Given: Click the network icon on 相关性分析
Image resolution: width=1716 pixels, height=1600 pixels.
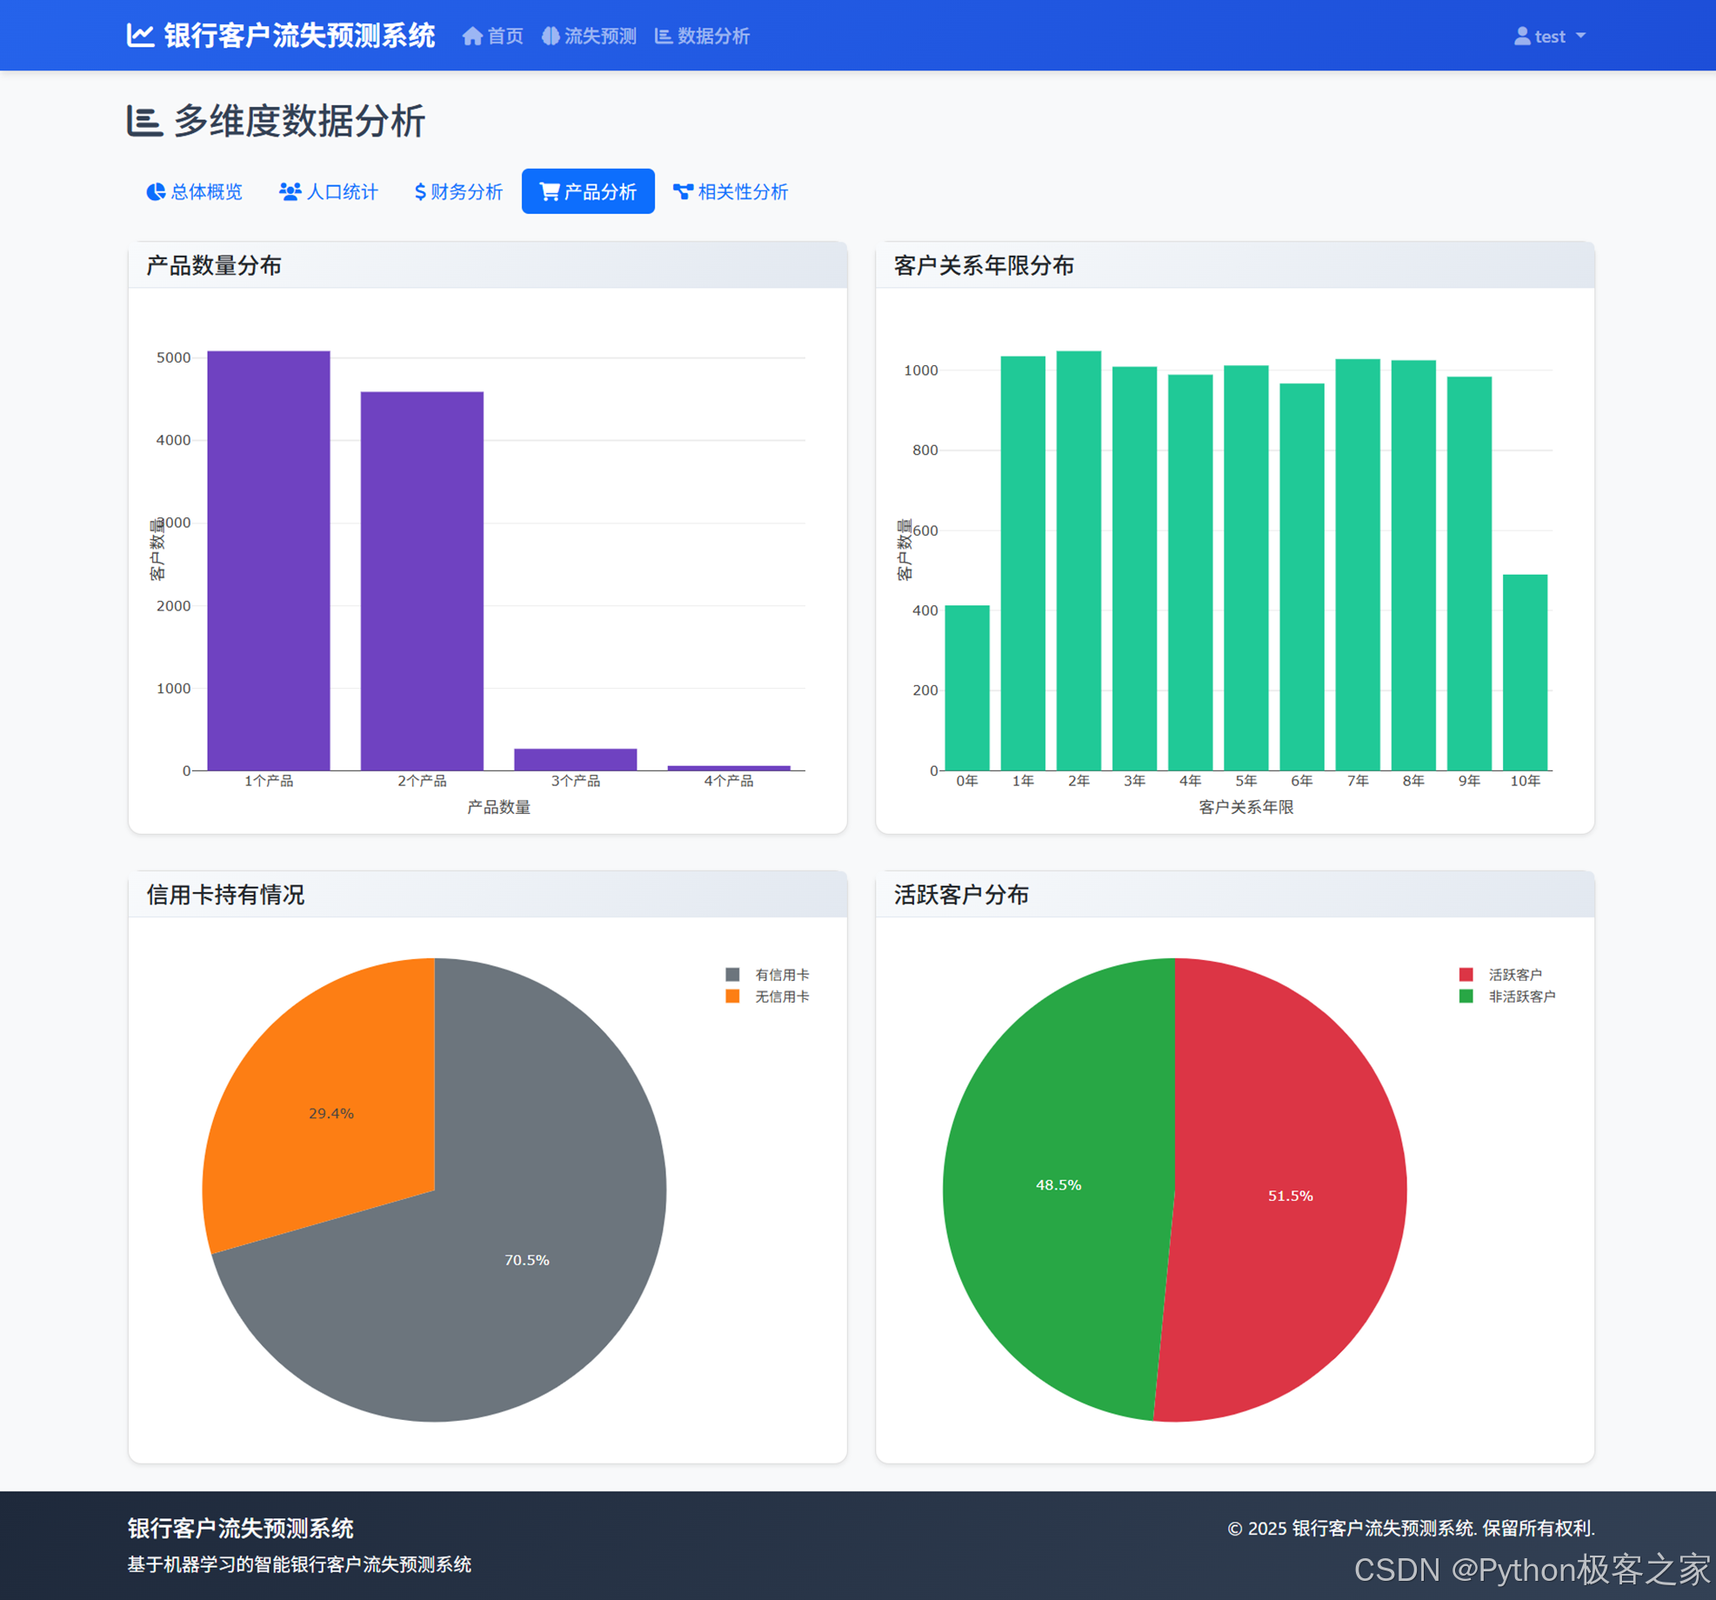Looking at the screenshot, I should 683,192.
